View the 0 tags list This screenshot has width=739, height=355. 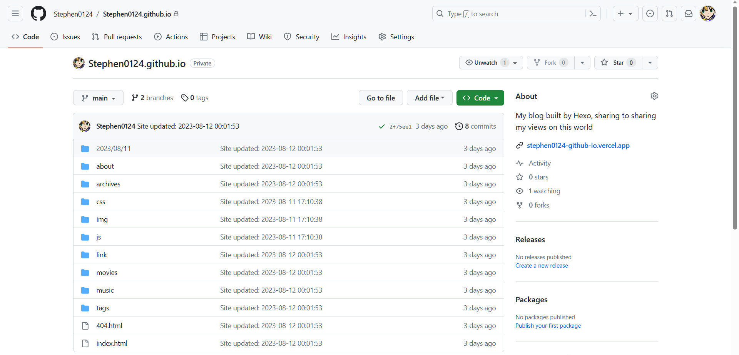195,98
